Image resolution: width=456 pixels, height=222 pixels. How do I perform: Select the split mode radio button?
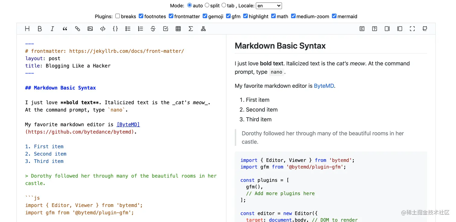[x=207, y=5]
